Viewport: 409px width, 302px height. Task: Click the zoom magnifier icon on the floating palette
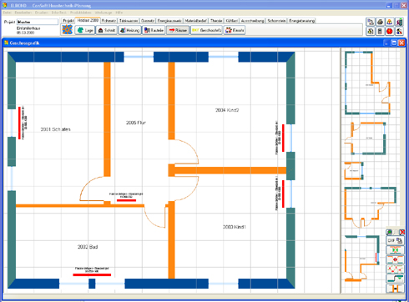coord(389,232)
